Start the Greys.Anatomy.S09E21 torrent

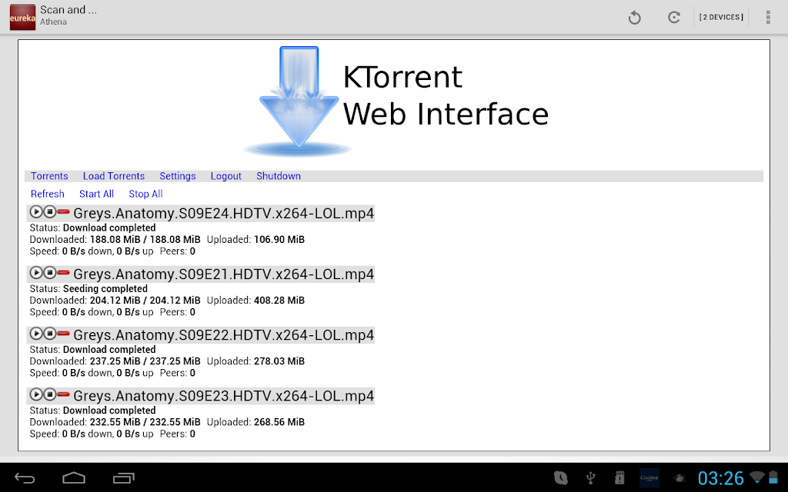tap(36, 273)
